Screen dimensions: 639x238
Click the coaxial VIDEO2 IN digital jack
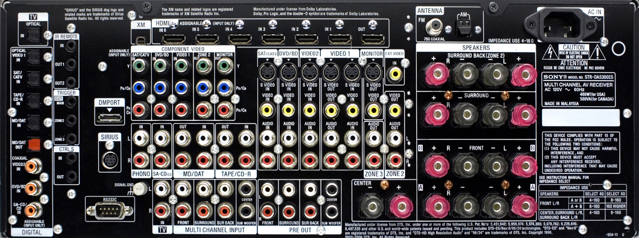click(33, 166)
